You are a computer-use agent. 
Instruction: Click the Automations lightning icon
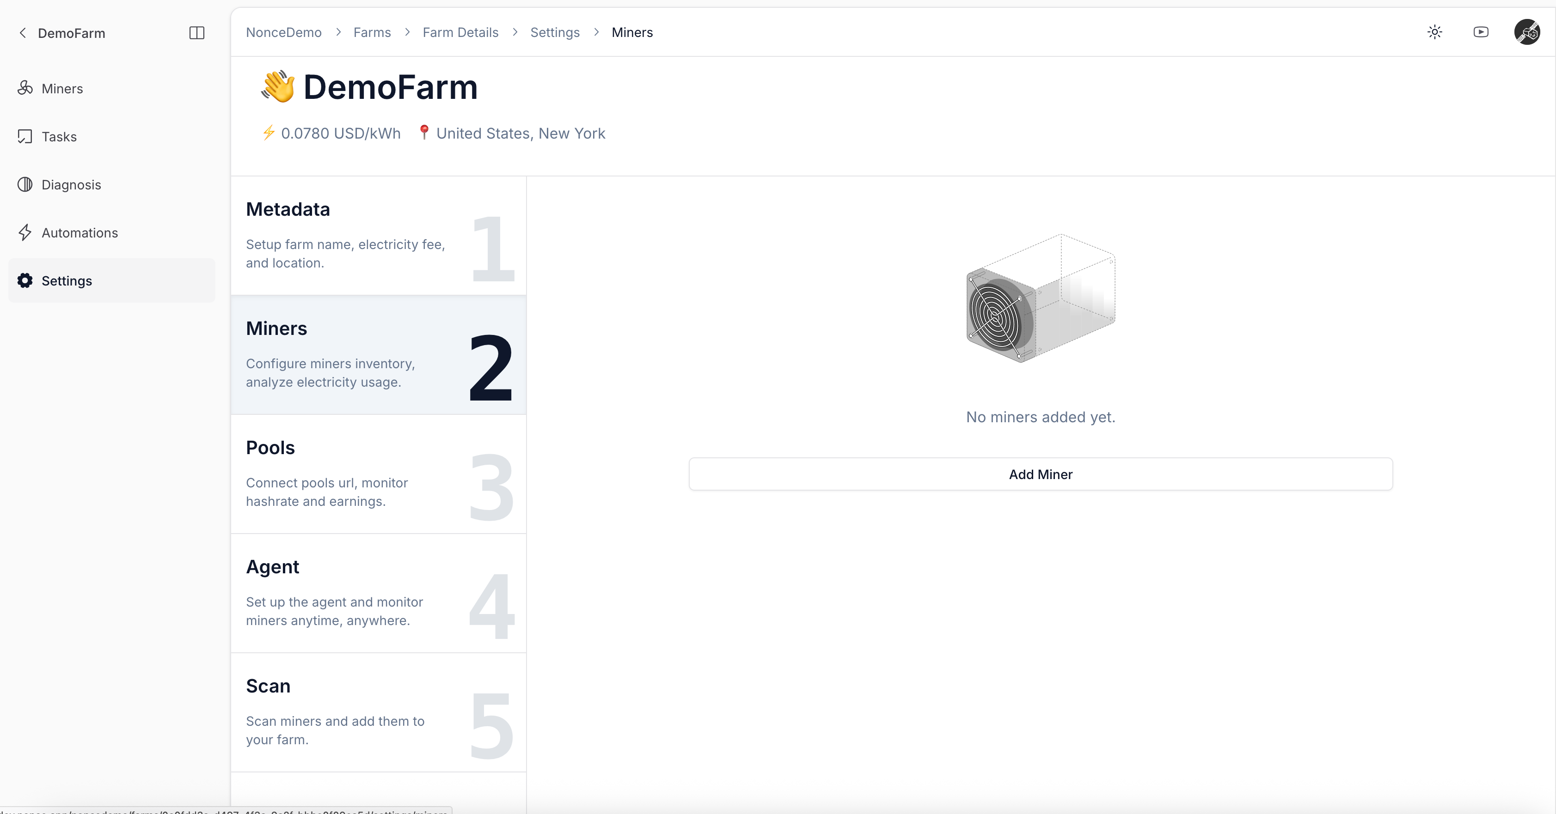point(25,232)
